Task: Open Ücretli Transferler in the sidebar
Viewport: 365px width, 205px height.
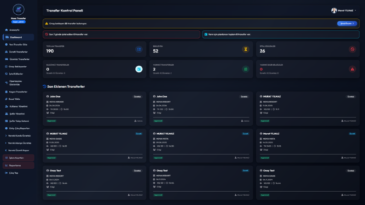Action: 18,52
